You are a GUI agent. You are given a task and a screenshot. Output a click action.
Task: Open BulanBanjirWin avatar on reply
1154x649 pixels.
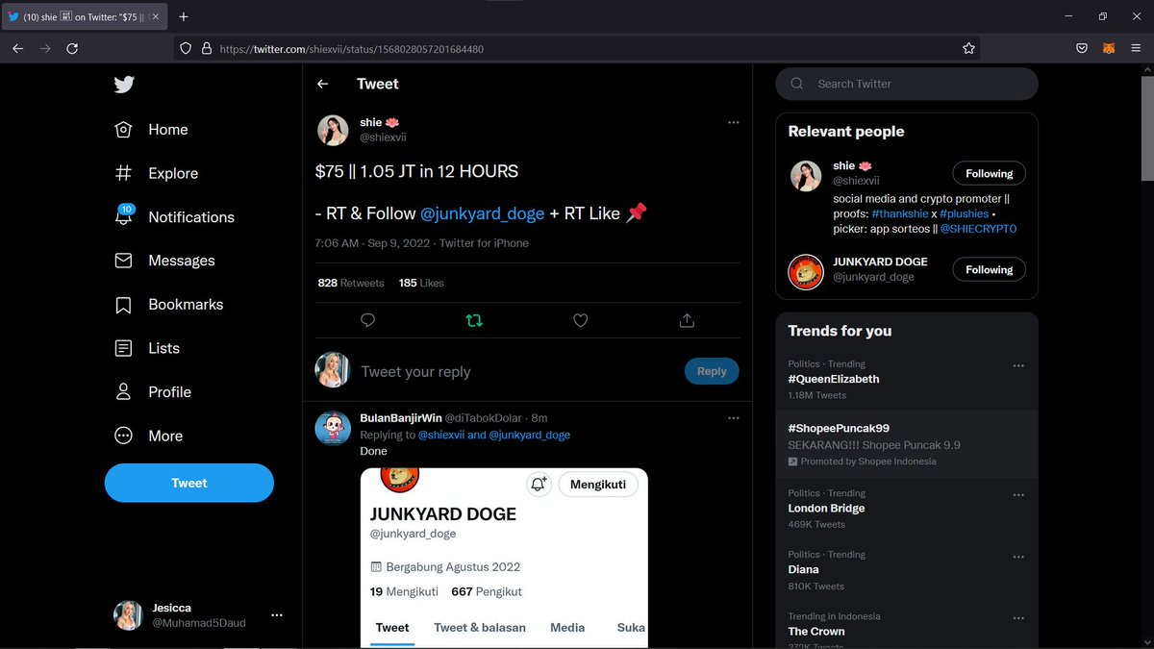(x=333, y=428)
